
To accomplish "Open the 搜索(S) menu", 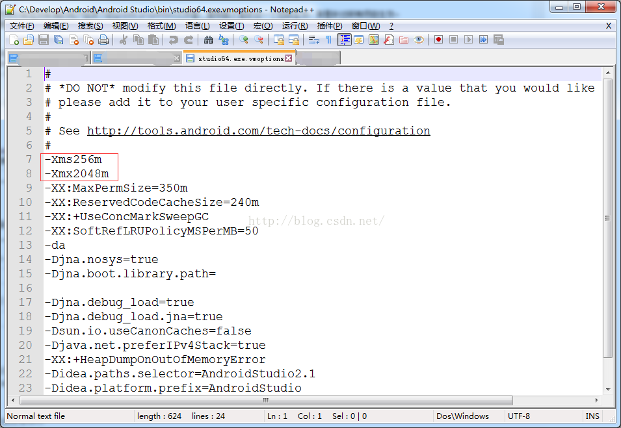I will click(90, 26).
